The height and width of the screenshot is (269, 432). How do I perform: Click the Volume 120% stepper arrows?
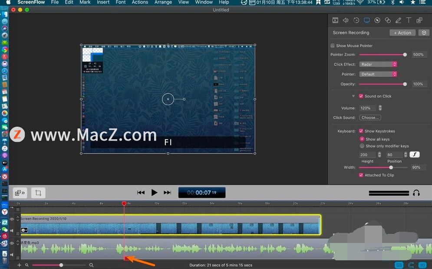(x=380, y=108)
